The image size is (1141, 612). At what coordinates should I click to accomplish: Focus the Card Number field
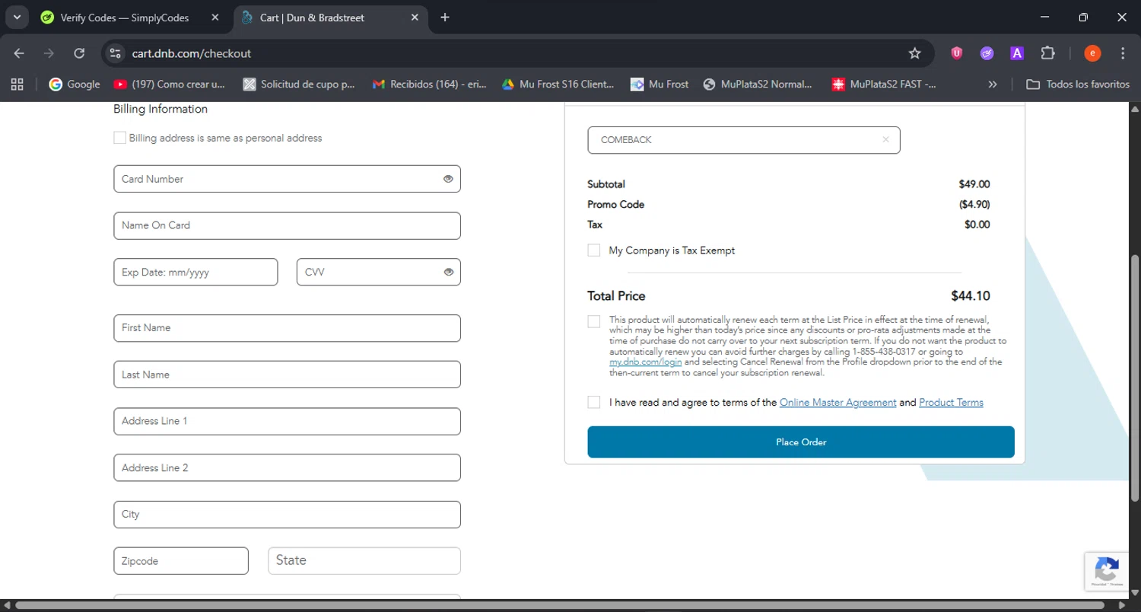click(x=287, y=179)
